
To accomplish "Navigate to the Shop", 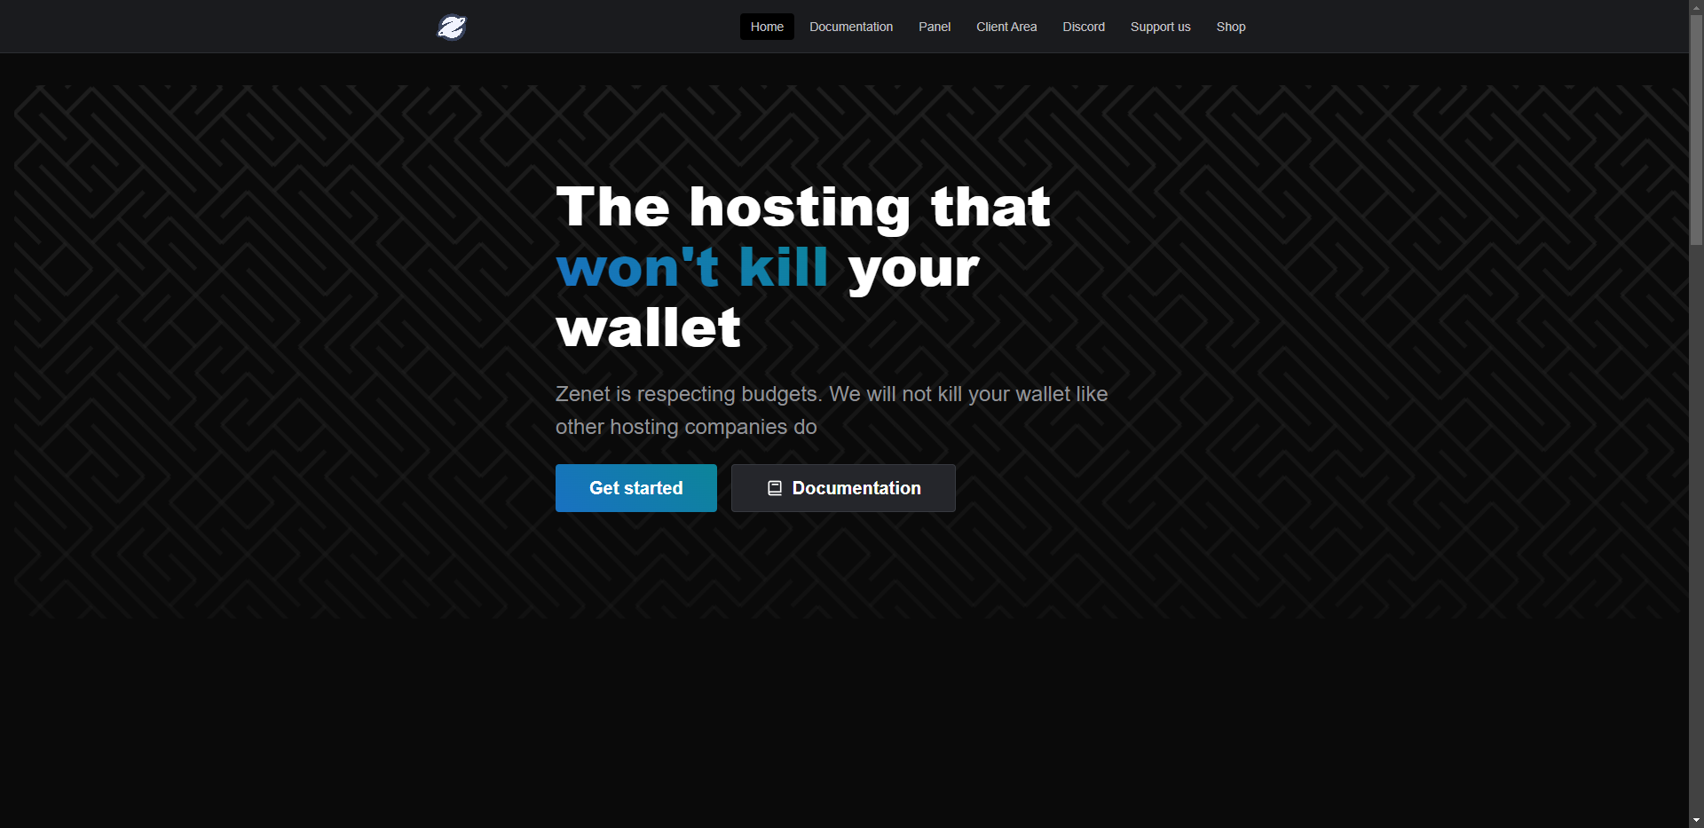I will click(1231, 27).
